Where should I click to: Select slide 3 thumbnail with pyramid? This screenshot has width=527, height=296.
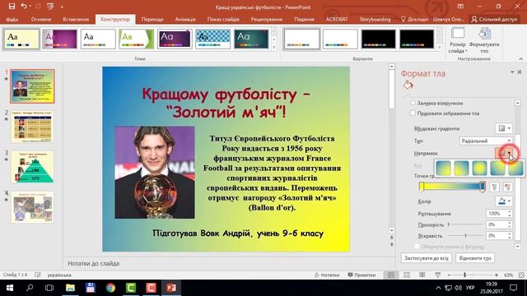click(x=32, y=167)
